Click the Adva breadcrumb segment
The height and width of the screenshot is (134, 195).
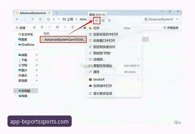(x=83, y=19)
